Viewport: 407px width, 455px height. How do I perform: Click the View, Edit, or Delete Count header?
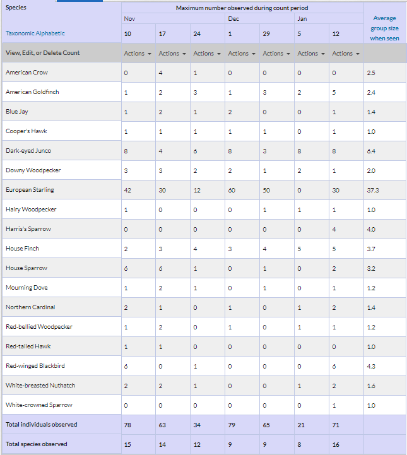(43, 53)
